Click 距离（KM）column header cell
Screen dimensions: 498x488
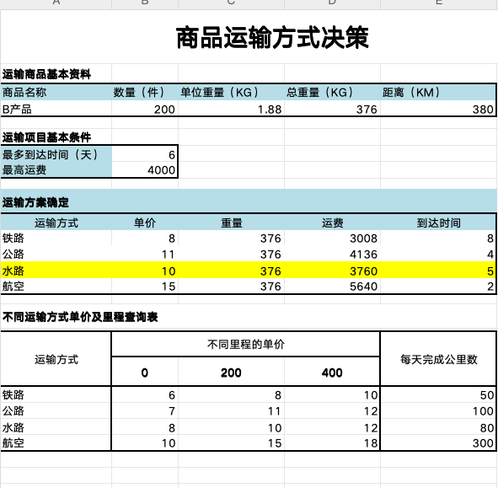438,93
